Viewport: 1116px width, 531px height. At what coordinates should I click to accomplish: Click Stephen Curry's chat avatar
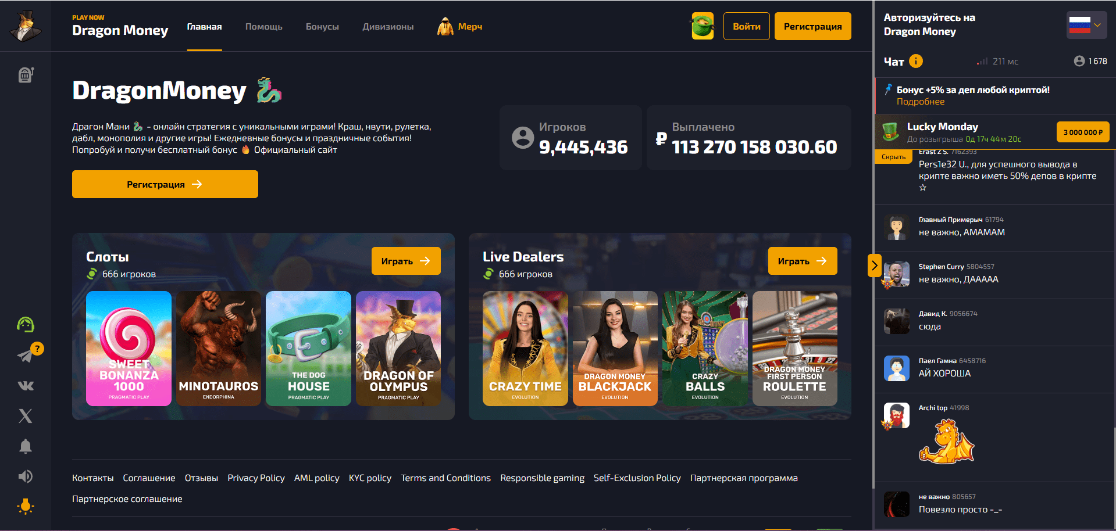click(x=896, y=275)
